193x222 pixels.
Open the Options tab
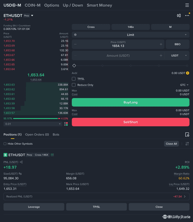[x=52, y=5]
